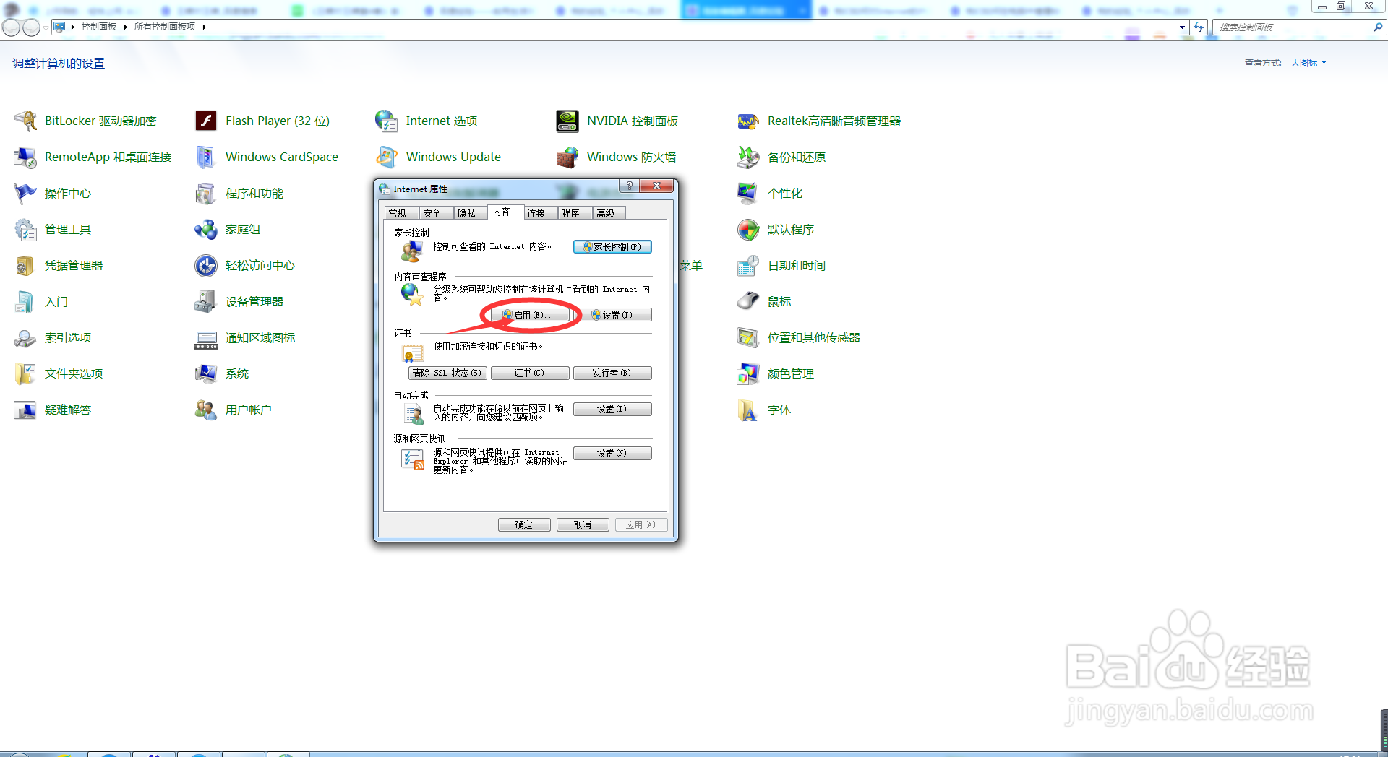
Task: Open 鼠标 icon
Action: 748,301
